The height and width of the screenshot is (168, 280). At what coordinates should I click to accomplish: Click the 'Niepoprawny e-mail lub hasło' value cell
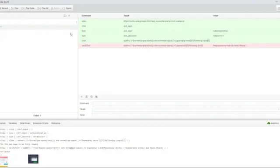[x=230, y=45]
